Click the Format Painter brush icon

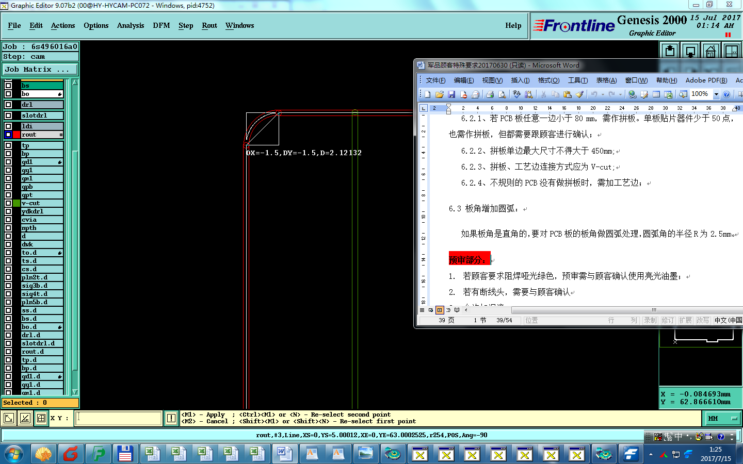580,94
